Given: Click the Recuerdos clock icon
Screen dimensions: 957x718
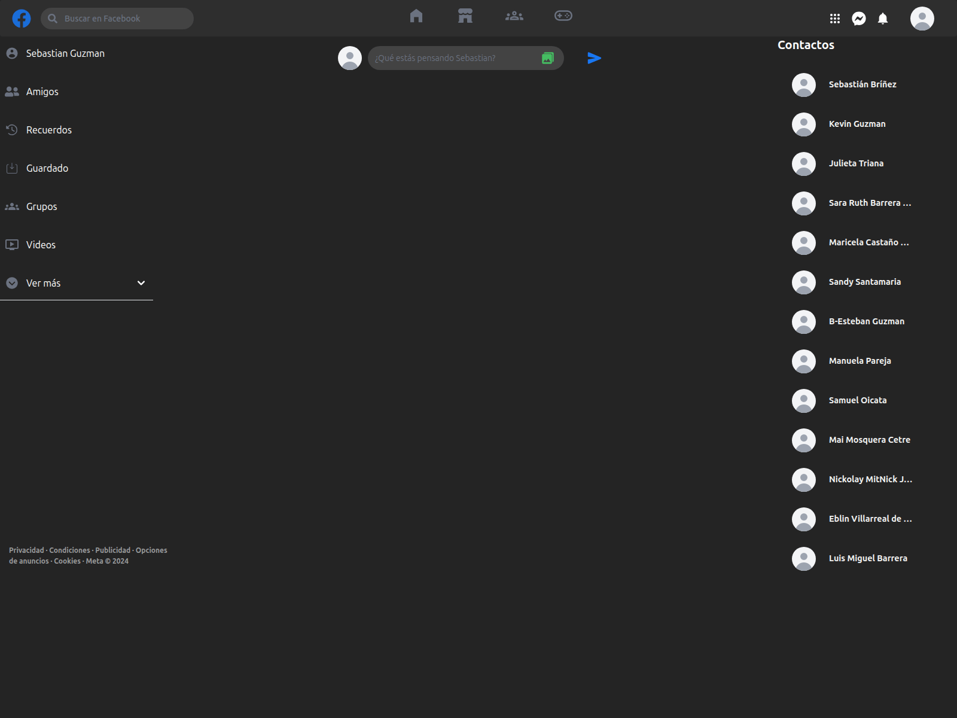Looking at the screenshot, I should 12,130.
